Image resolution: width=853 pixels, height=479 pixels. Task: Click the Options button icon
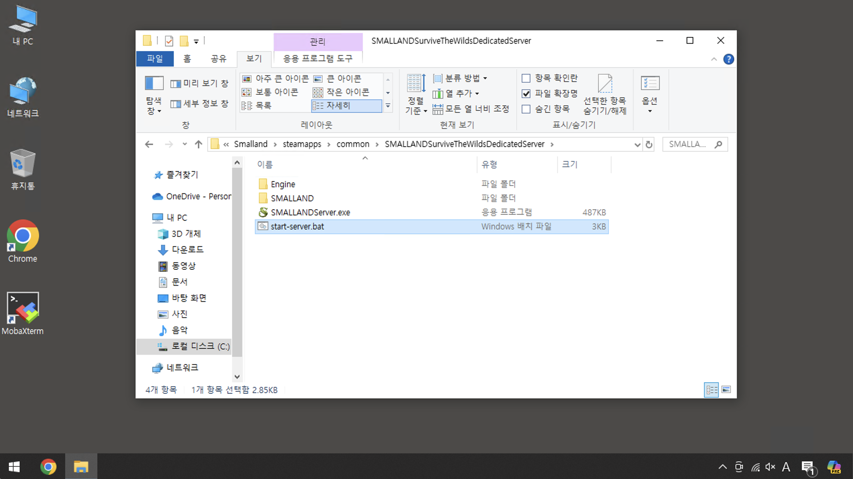[649, 83]
